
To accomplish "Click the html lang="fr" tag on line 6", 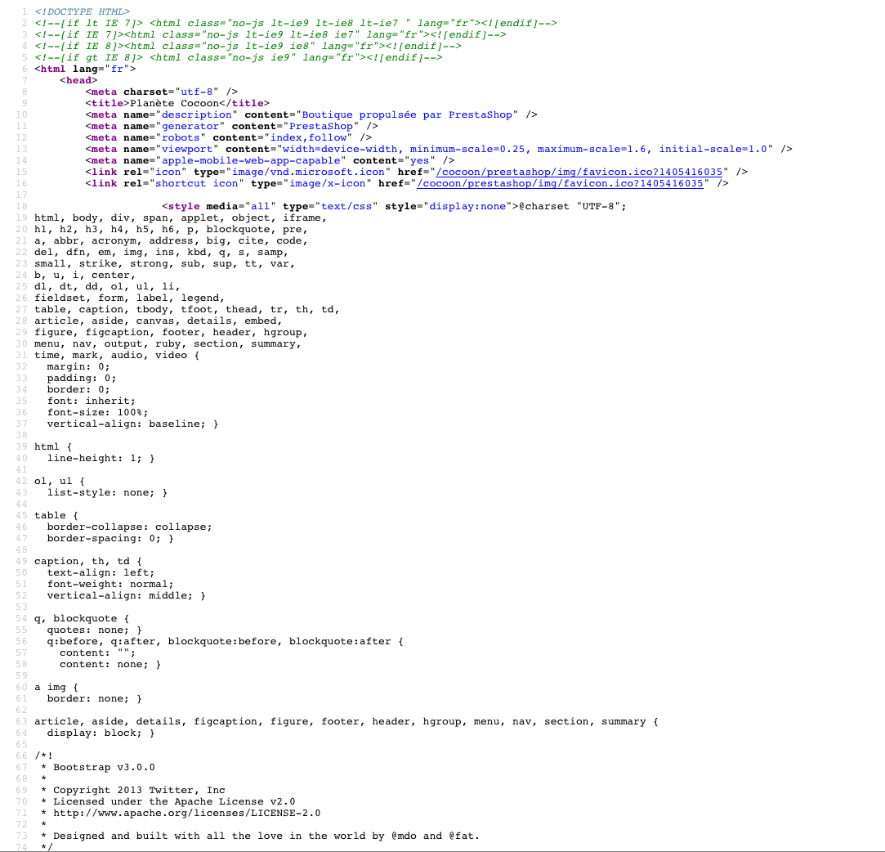I will coord(85,69).
